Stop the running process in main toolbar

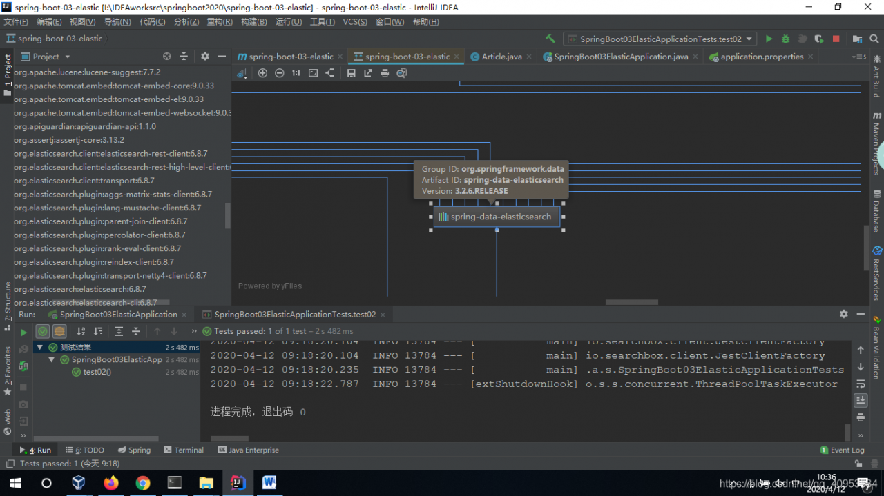pyautogui.click(x=836, y=39)
